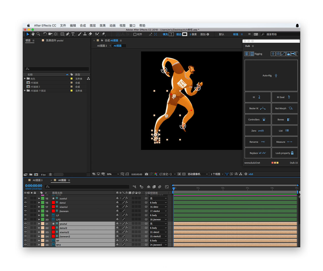323x271 pixels.
Task: Select the Unified Camera tool
Action: click(50, 34)
